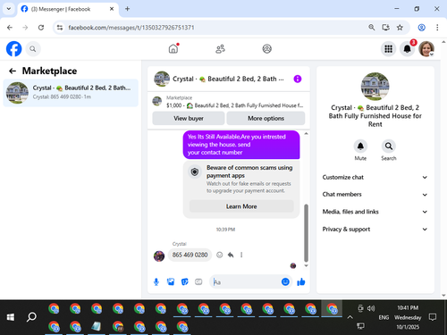Click the purple Yes Its Still Available message
The height and width of the screenshot is (335, 447).
tap(241, 145)
